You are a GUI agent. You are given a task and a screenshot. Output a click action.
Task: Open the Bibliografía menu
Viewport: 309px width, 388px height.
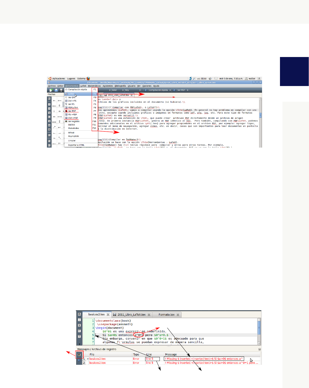coord(120,86)
